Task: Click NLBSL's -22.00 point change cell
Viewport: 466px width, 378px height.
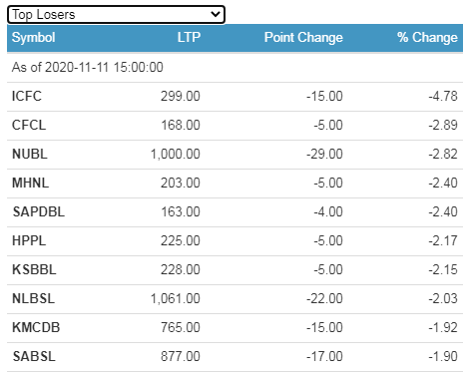Action: pos(324,299)
